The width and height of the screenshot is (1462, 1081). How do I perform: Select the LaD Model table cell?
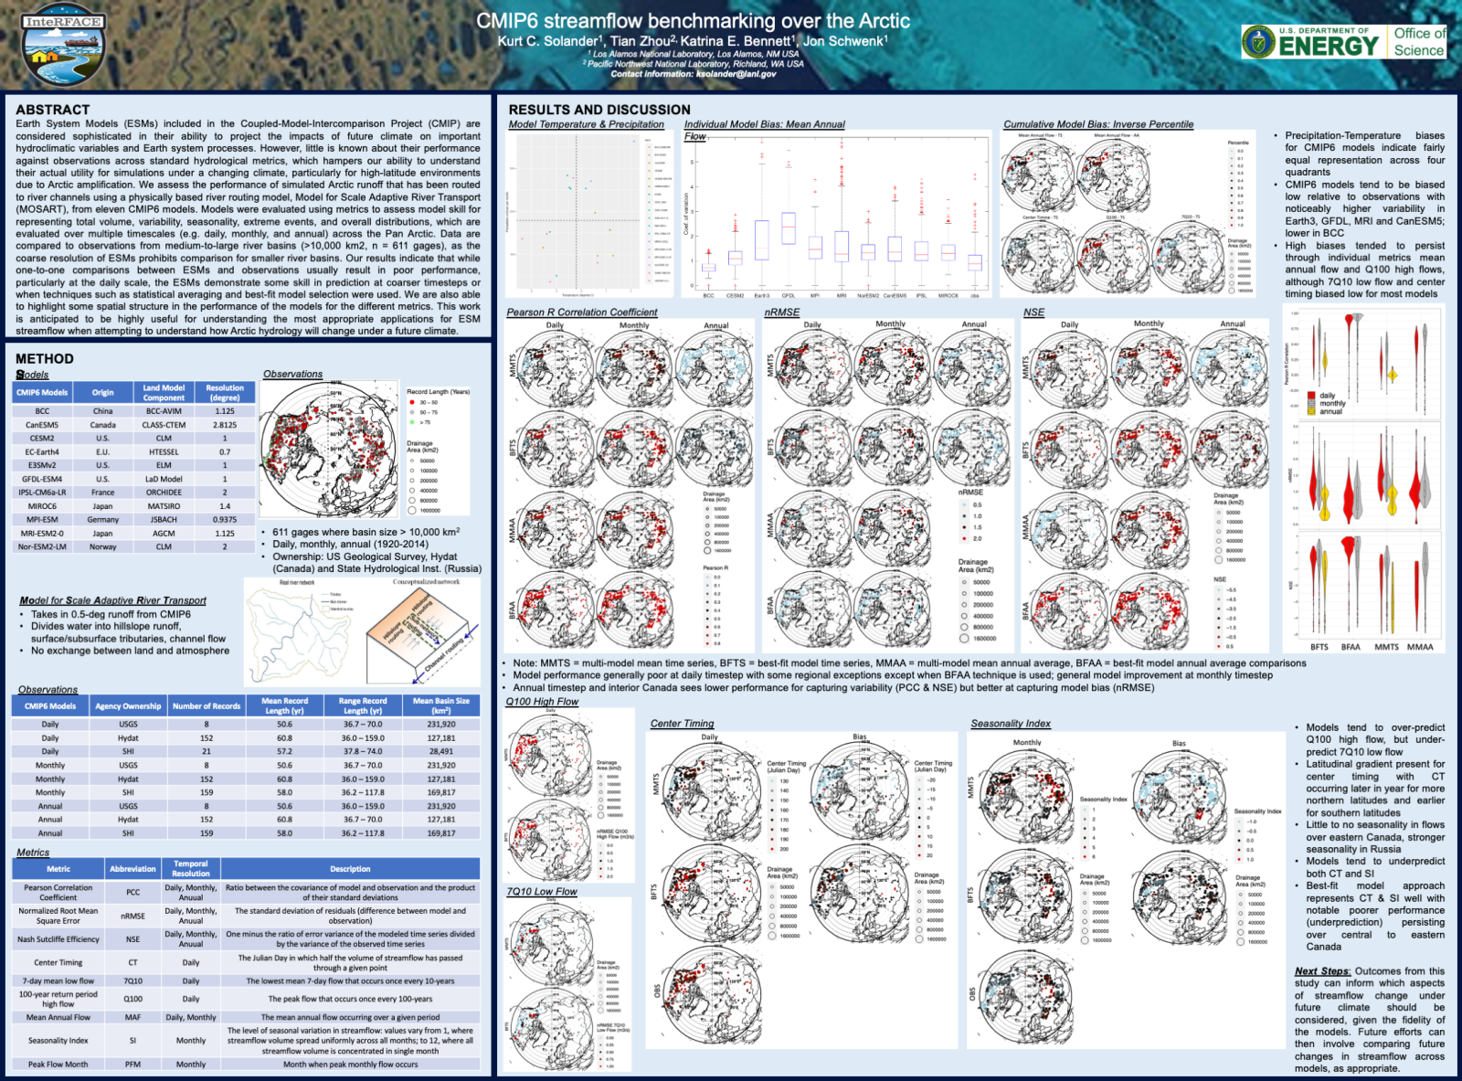[x=164, y=479]
